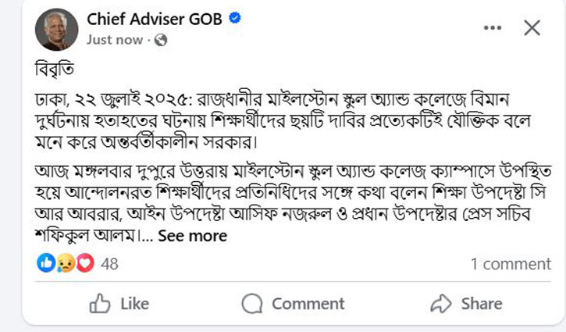Click the sad face reaction emoji
The width and height of the screenshot is (566, 332).
[66, 264]
